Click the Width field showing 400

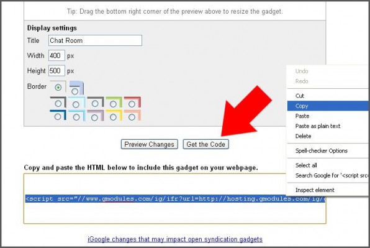point(56,55)
